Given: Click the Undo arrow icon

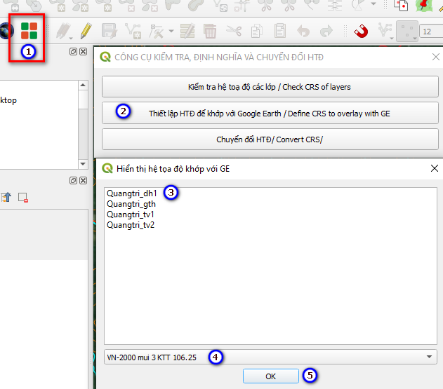Looking at the screenshot, I should coord(303,31).
